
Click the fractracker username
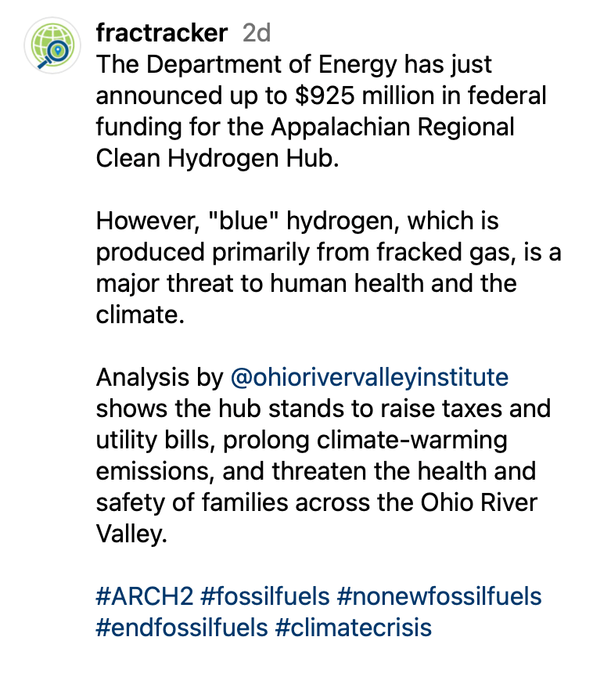(x=161, y=33)
